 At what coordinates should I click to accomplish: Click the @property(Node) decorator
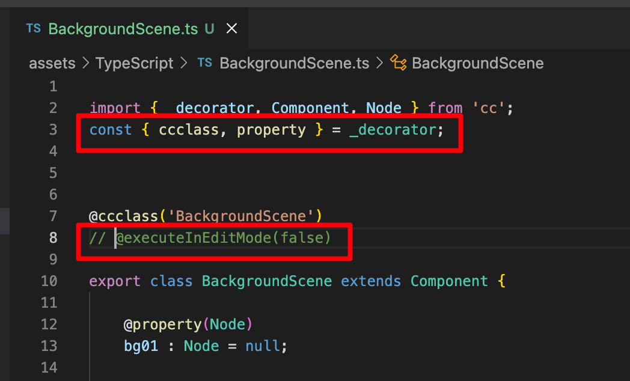pos(188,325)
